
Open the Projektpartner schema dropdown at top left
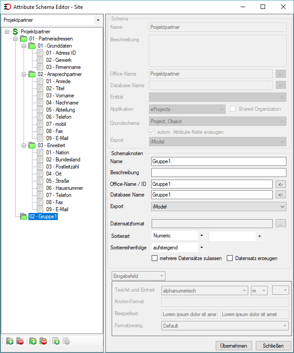98,20
